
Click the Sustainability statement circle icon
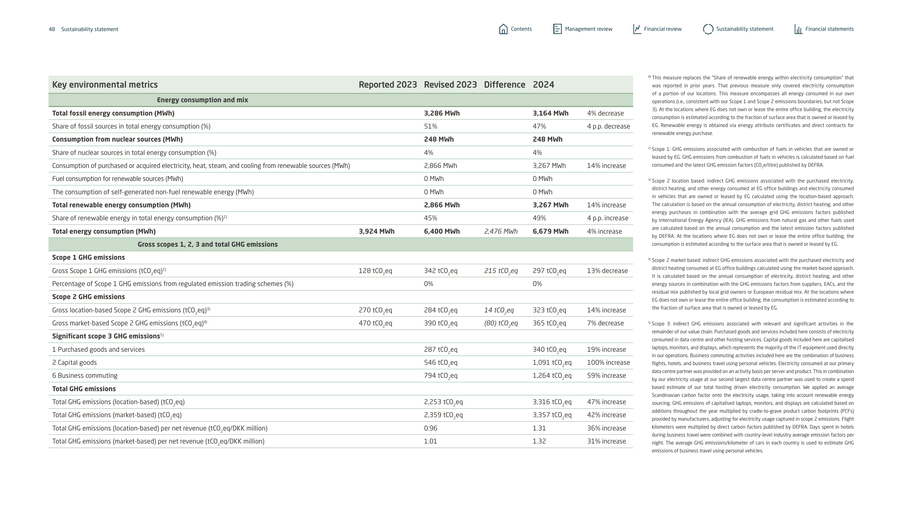pyautogui.click(x=708, y=29)
